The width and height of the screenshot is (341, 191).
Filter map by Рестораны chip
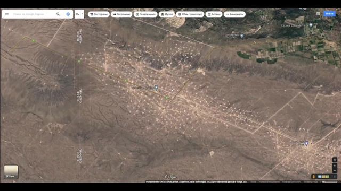pos(99,14)
